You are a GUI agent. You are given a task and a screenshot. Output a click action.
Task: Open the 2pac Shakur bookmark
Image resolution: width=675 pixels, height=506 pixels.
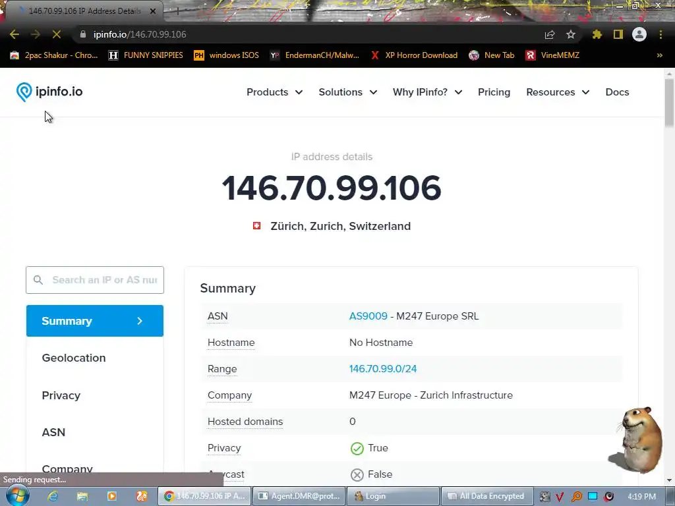point(54,55)
